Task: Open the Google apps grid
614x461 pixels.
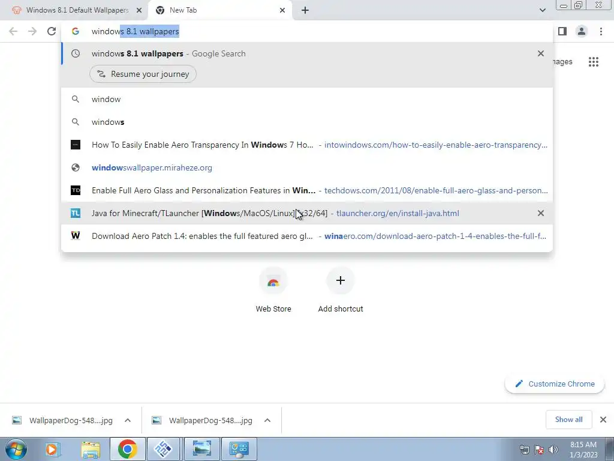Action: (594, 62)
